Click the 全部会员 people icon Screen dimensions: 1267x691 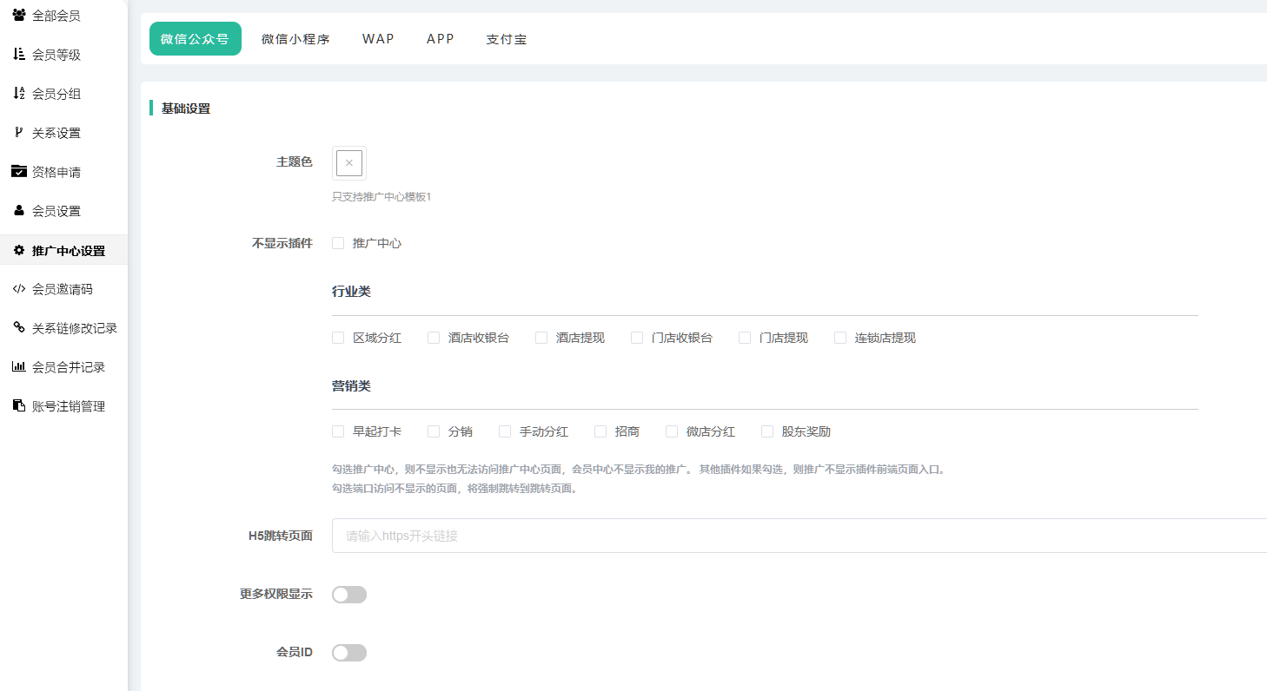pos(18,16)
